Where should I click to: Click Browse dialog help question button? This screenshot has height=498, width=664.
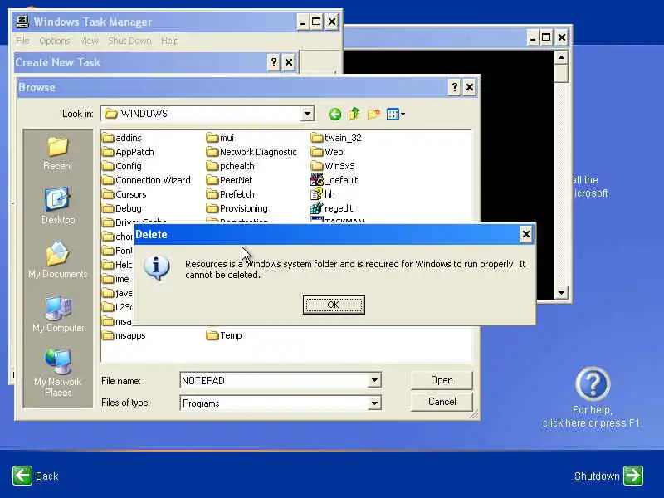click(x=454, y=87)
